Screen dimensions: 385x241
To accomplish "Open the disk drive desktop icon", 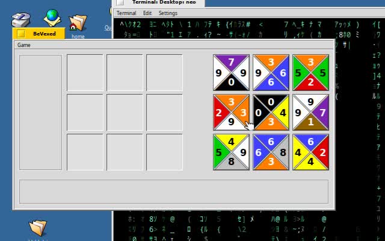I will 21,20.
